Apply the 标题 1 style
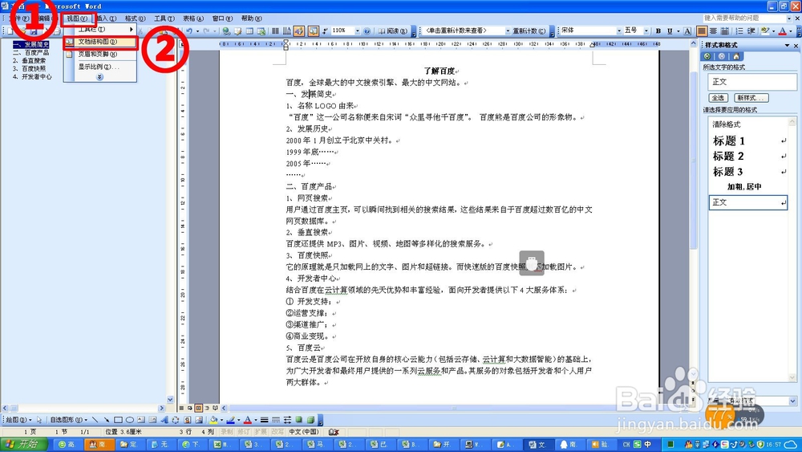The height and width of the screenshot is (452, 802). pos(747,140)
